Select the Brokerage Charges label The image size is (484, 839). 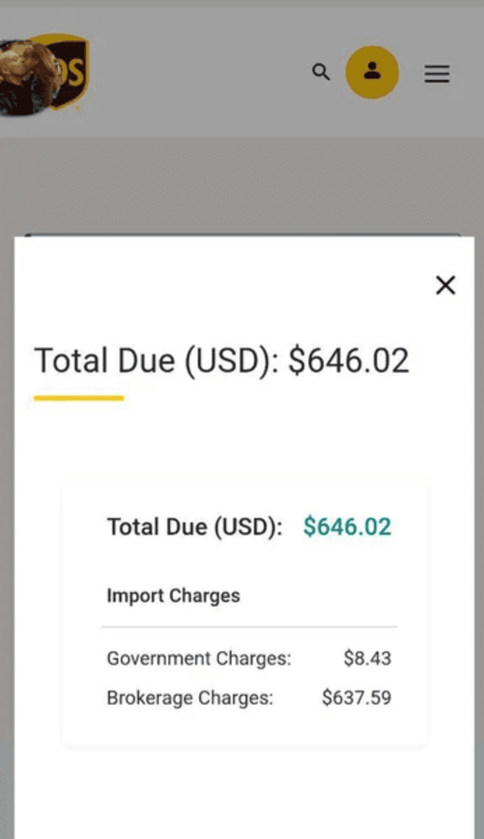(190, 698)
